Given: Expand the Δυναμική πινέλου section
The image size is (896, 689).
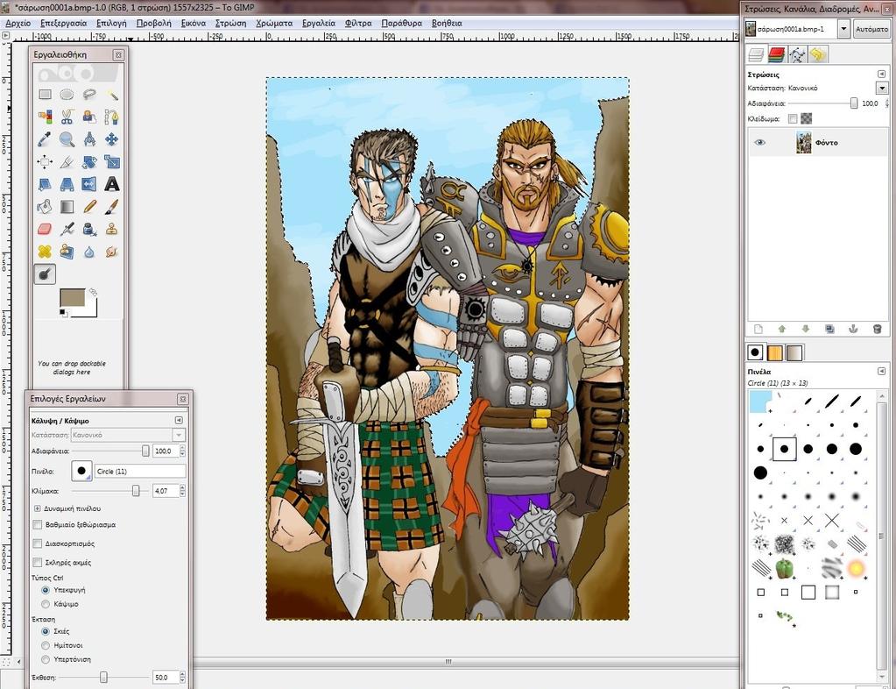Looking at the screenshot, I should click(37, 508).
